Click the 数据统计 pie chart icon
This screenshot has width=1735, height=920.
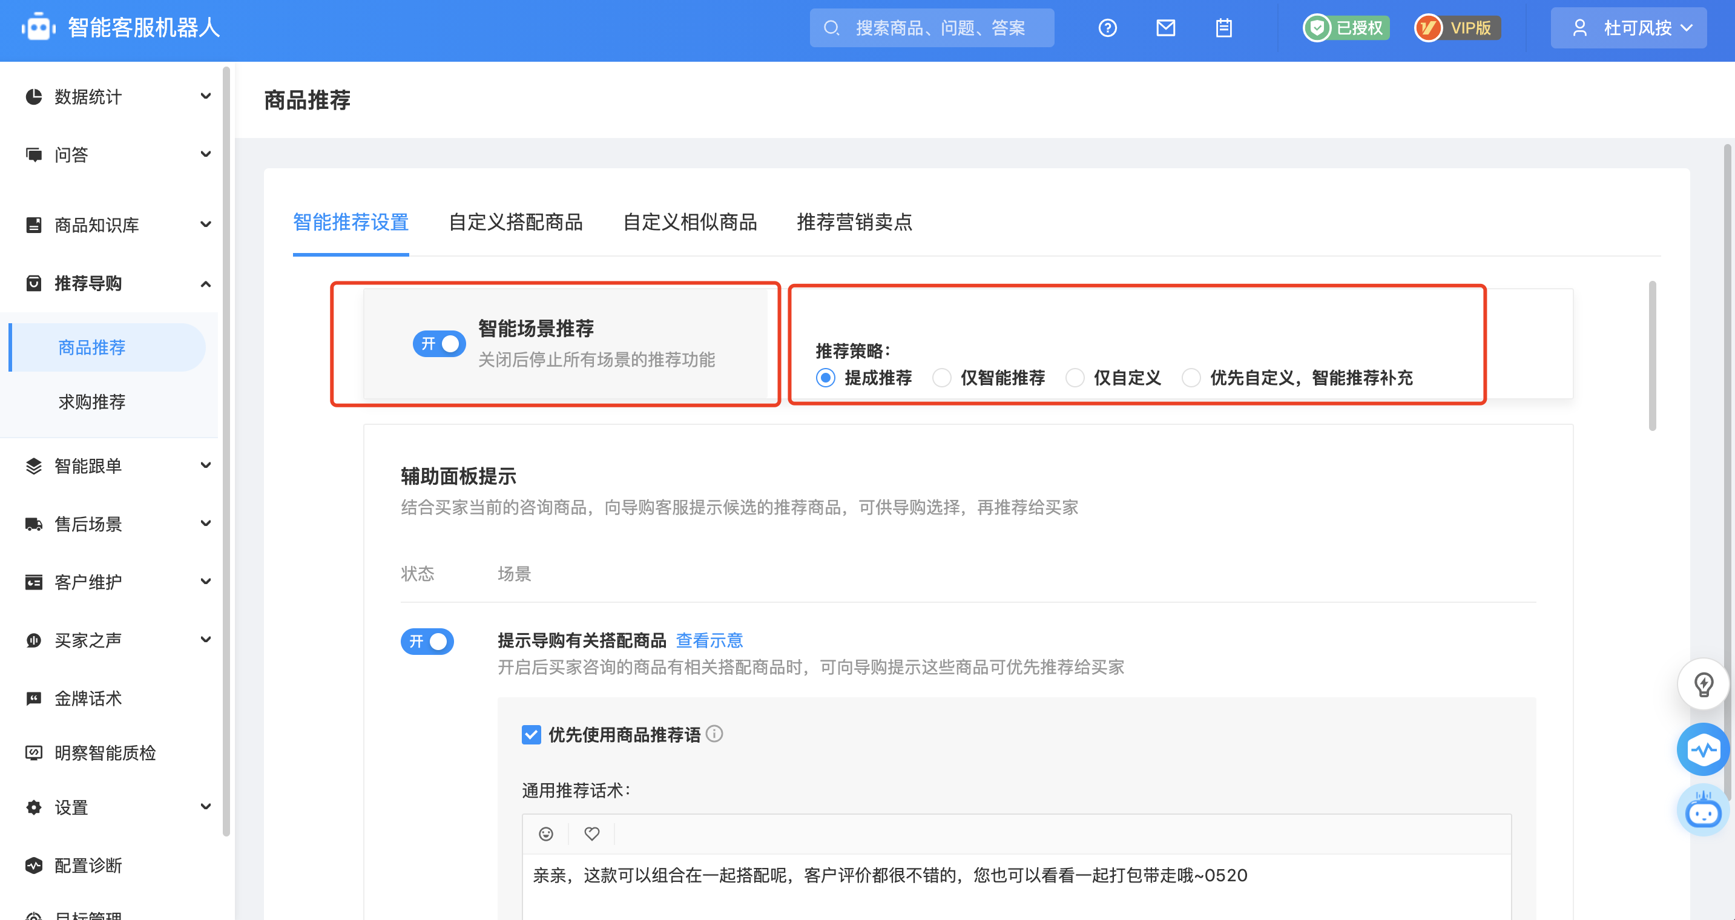(x=34, y=96)
